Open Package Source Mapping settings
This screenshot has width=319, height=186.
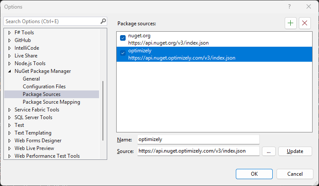(x=51, y=102)
